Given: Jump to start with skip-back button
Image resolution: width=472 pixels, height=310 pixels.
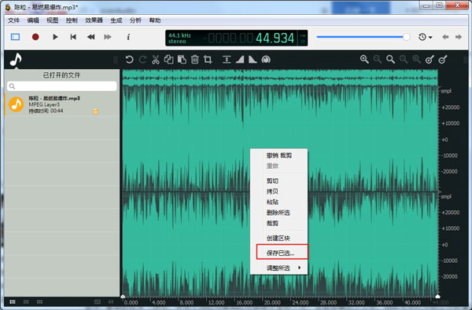Looking at the screenshot, I should click(x=73, y=37).
